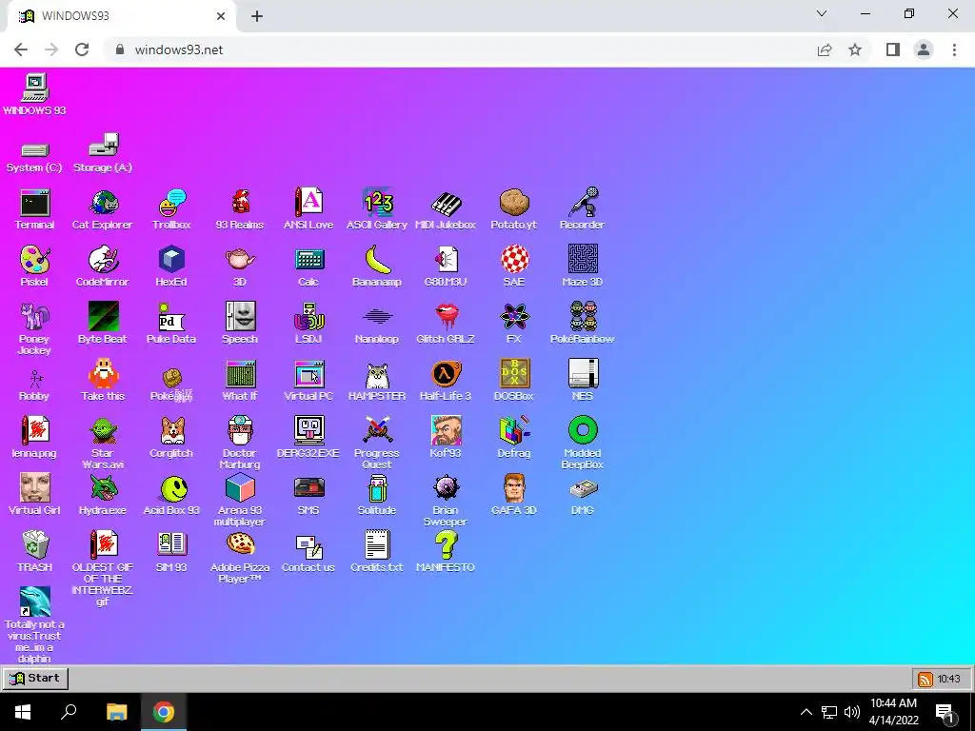Select PokéRainbow icon
The image size is (975, 731).
583,316
